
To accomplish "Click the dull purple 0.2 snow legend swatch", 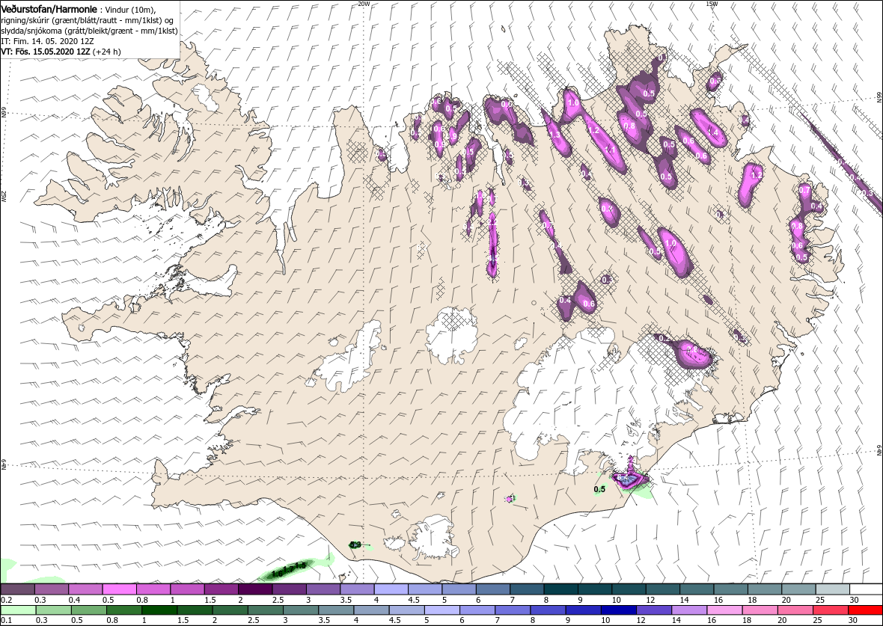I will click(x=17, y=589).
